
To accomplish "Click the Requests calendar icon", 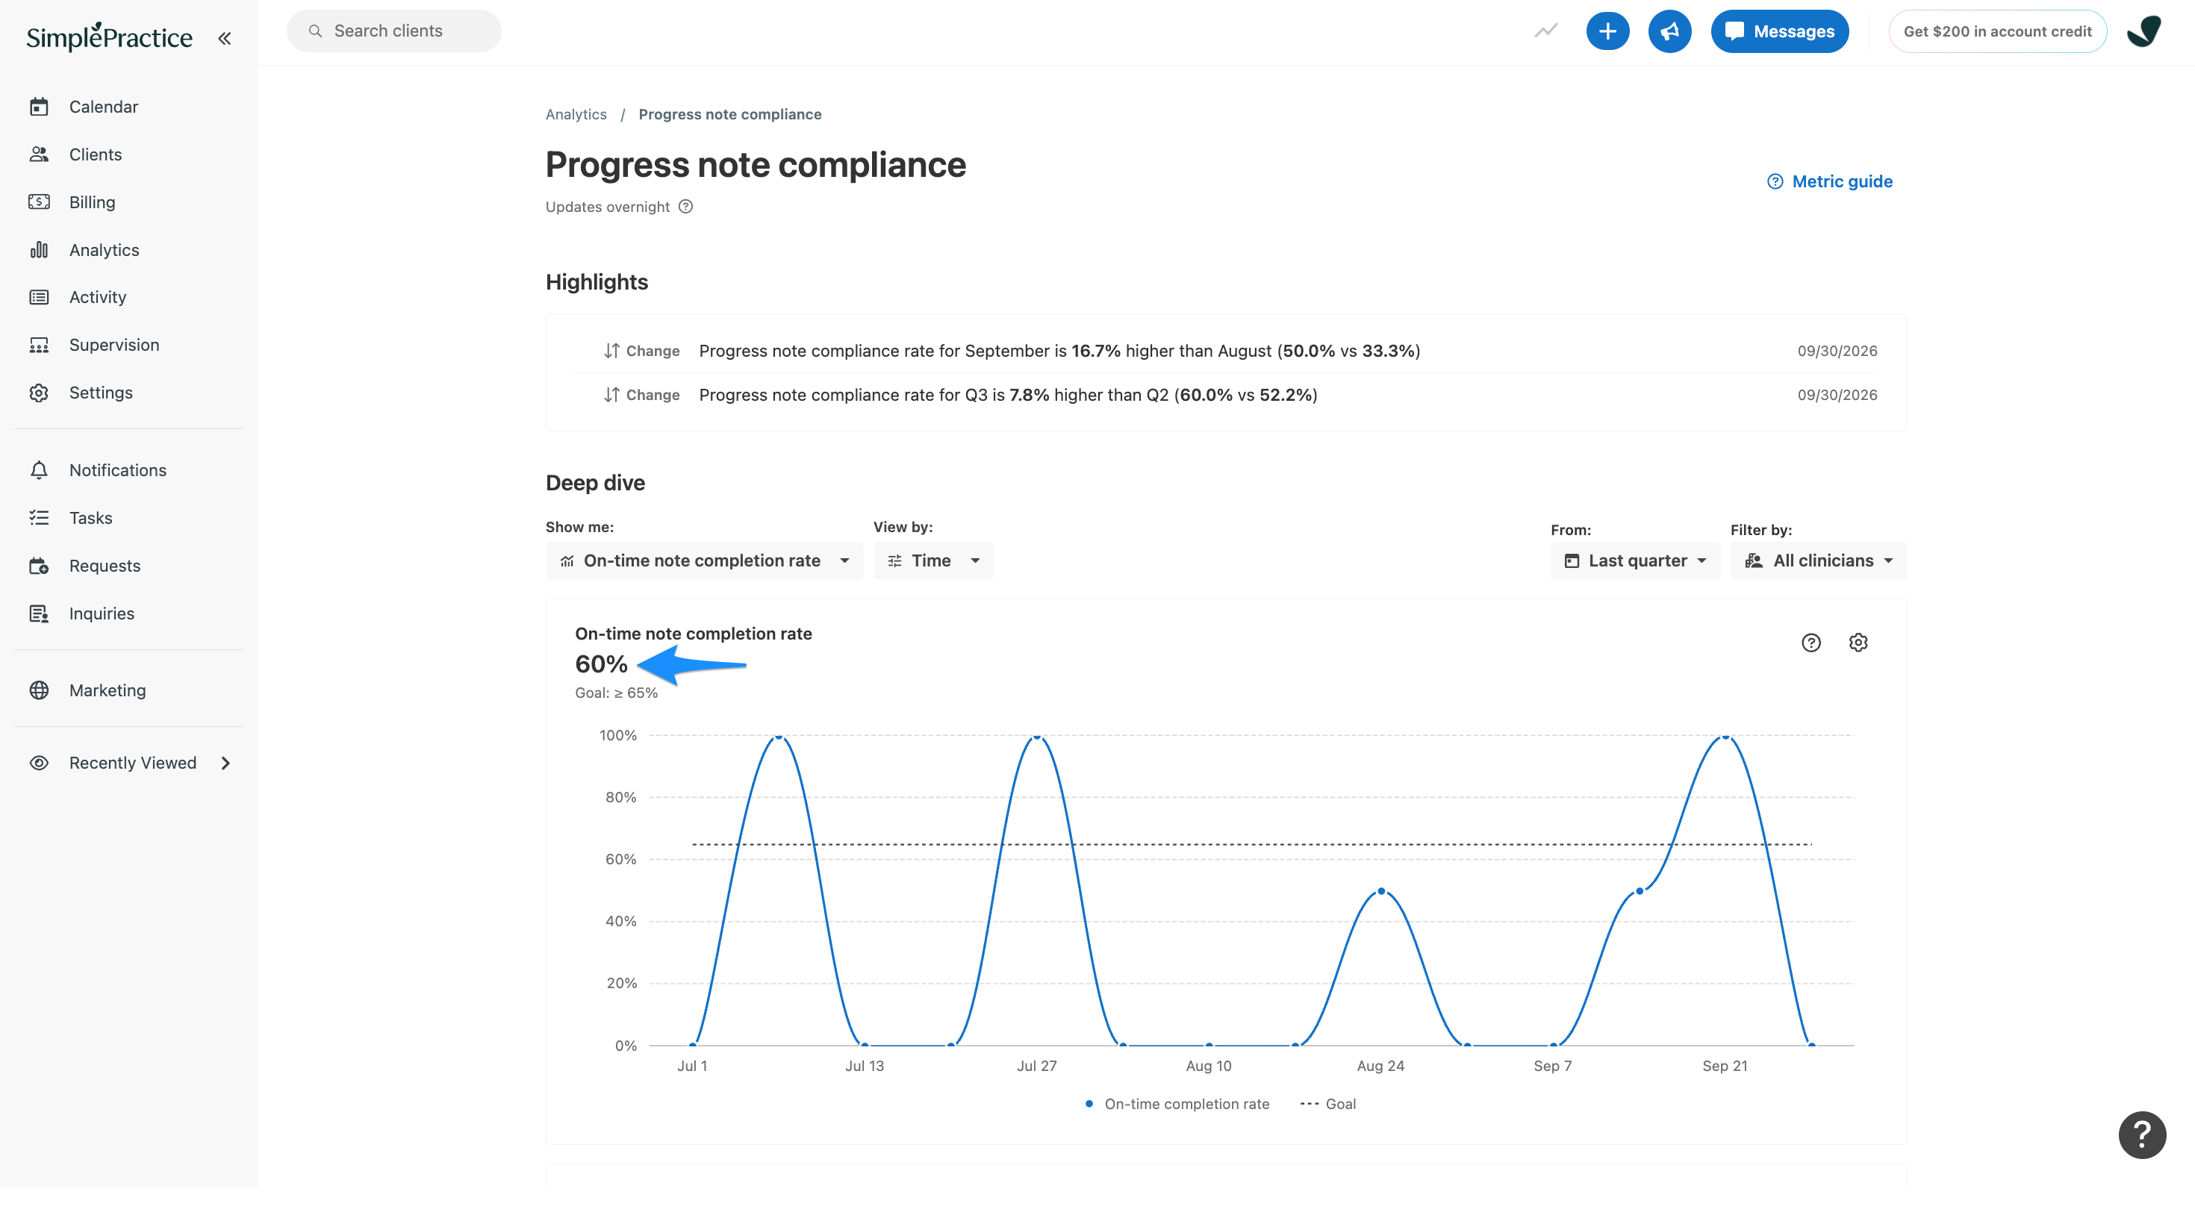I will click(x=39, y=566).
